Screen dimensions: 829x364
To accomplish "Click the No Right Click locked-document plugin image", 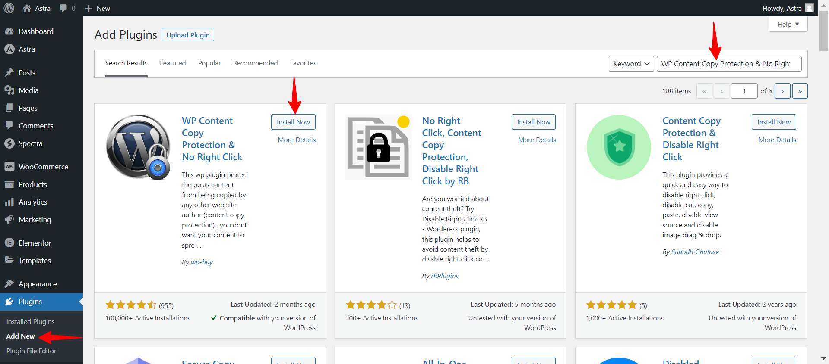I will pos(379,147).
